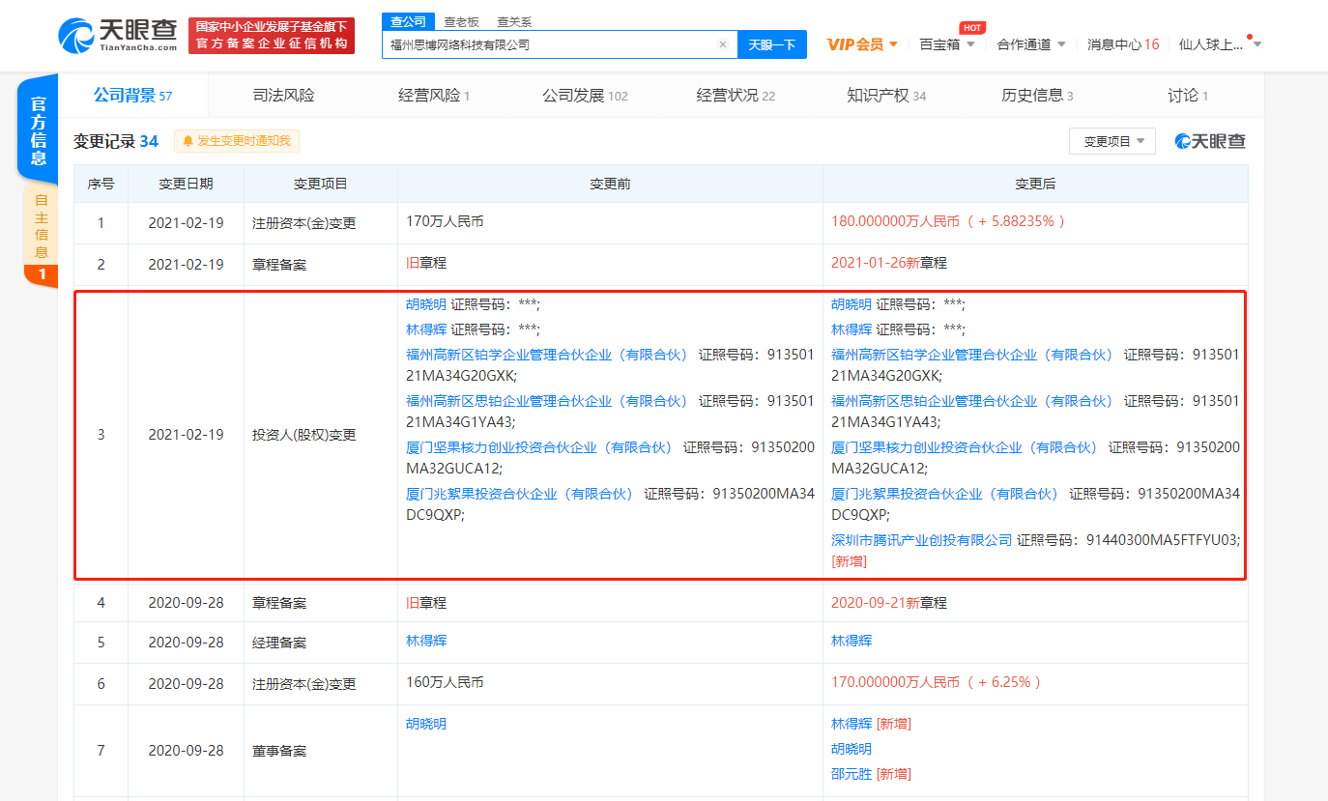Open the 深圳市腾讯产业创投有限公司 link

pos(921,540)
